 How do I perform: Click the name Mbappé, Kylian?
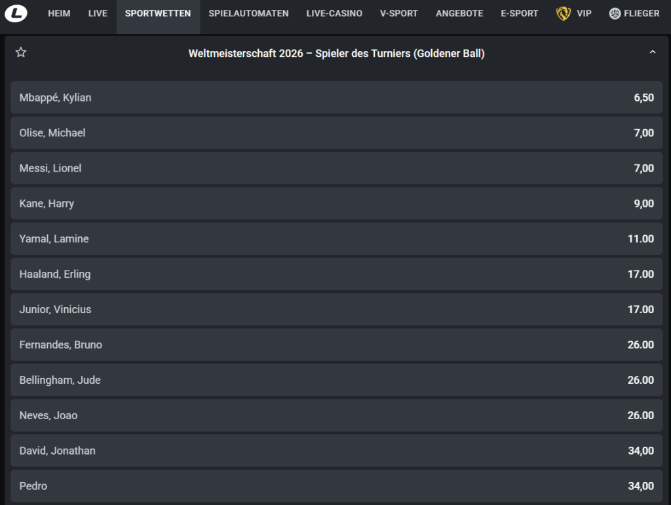coord(55,98)
